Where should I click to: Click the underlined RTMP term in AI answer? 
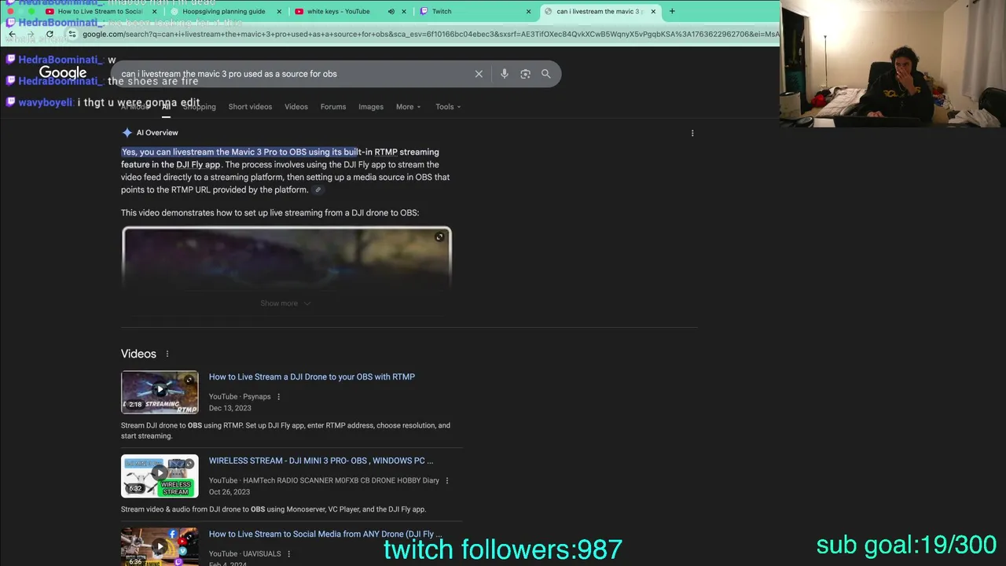386,152
